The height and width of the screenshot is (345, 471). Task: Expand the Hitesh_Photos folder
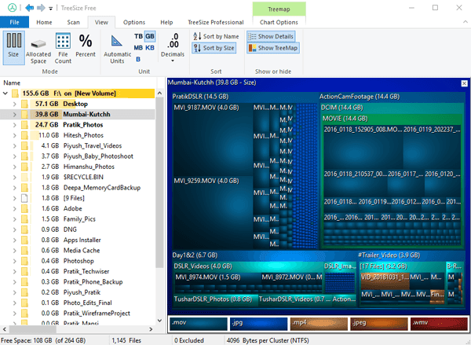coord(14,136)
